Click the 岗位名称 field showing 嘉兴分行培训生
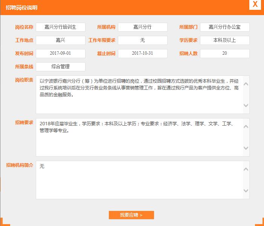264x226 pixels. (61, 27)
